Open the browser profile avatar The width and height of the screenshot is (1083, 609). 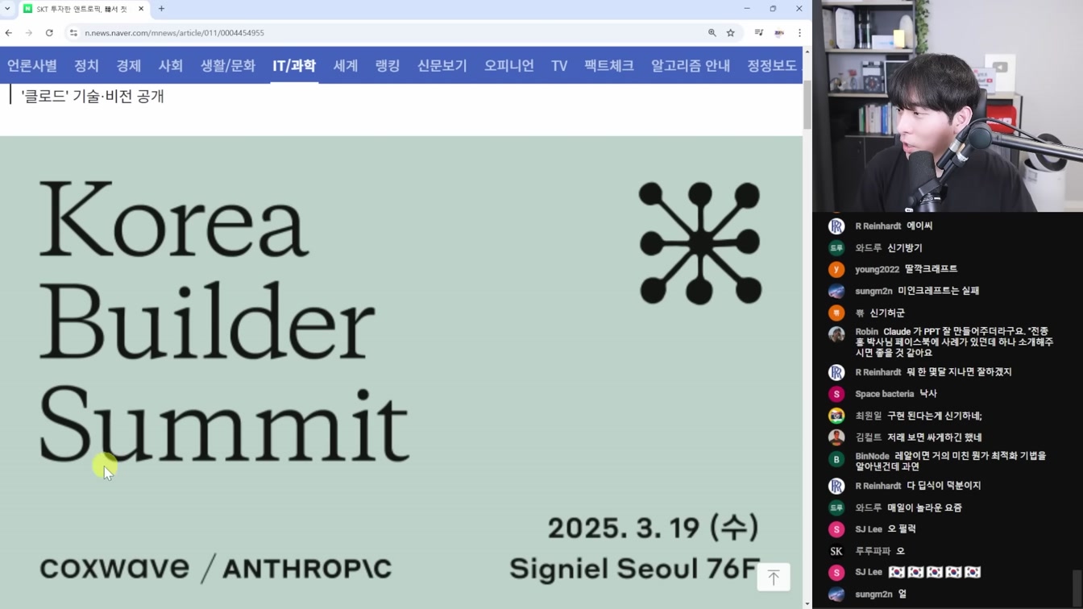coord(779,33)
